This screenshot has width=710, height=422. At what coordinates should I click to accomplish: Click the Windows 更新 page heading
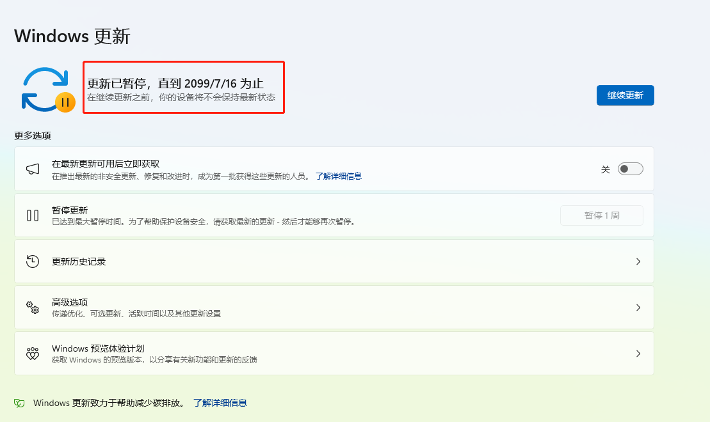point(72,36)
